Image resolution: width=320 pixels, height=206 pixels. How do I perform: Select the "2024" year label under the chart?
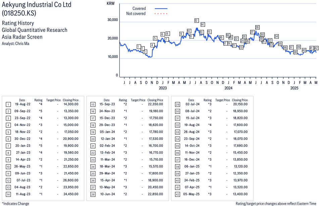click(228, 88)
